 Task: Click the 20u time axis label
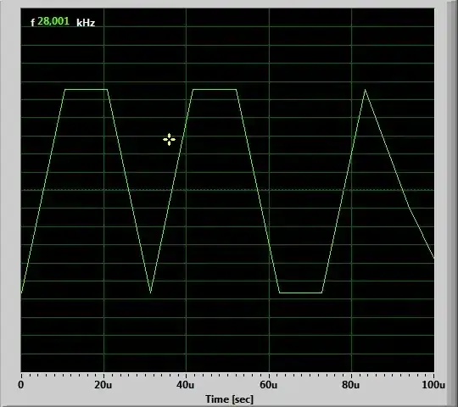pyautogui.click(x=103, y=385)
